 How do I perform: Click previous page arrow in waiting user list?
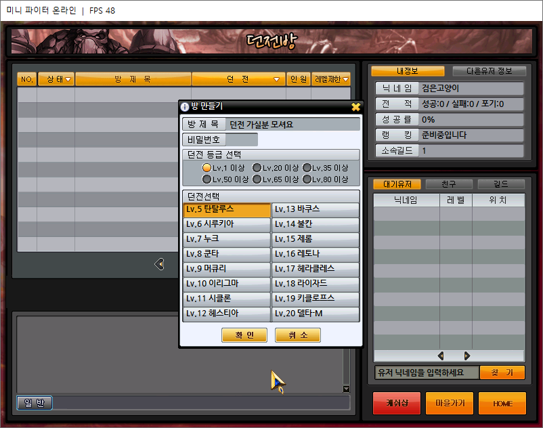tap(441, 356)
